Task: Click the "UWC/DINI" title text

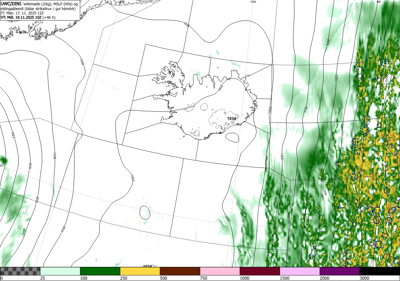Action: [11, 3]
